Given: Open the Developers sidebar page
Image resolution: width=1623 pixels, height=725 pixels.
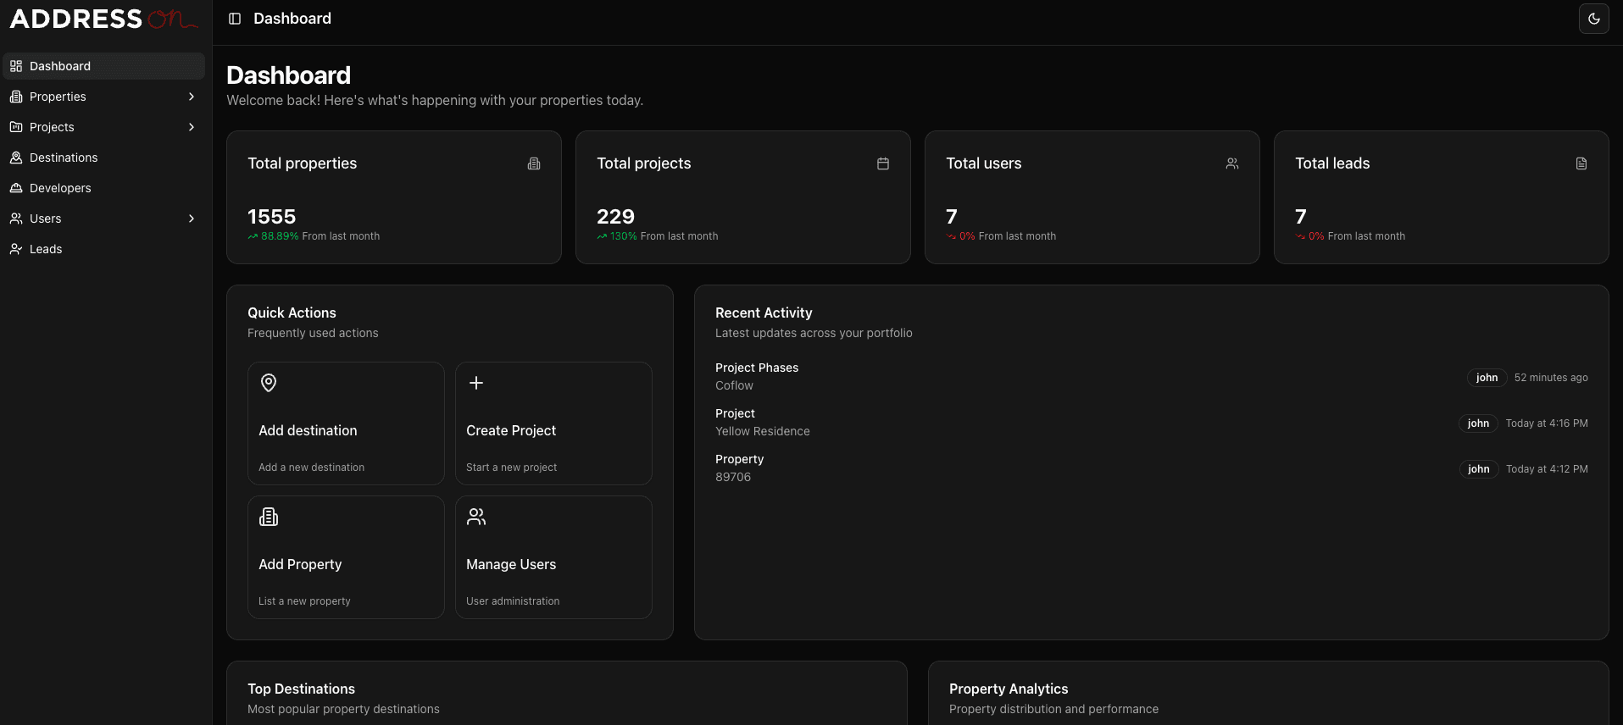Looking at the screenshot, I should tap(60, 188).
